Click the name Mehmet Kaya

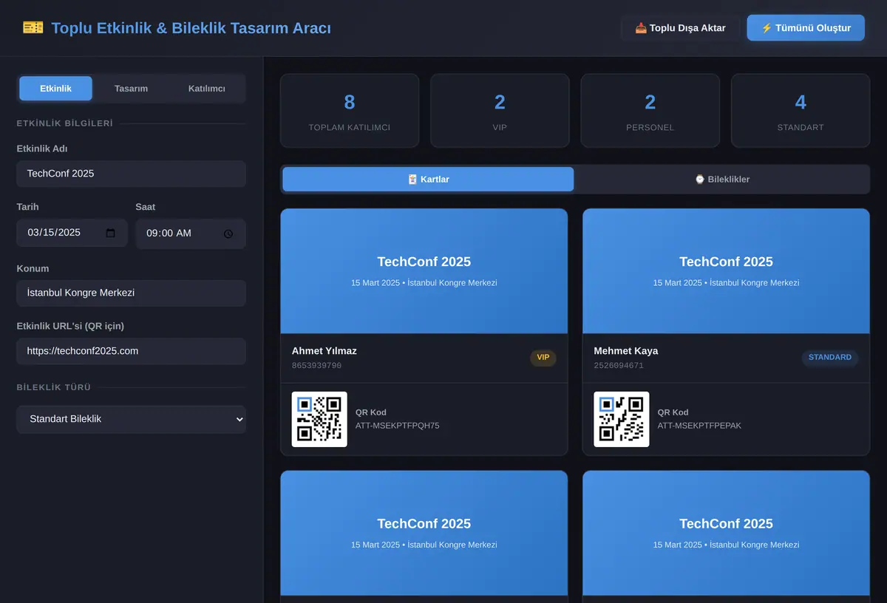click(626, 351)
